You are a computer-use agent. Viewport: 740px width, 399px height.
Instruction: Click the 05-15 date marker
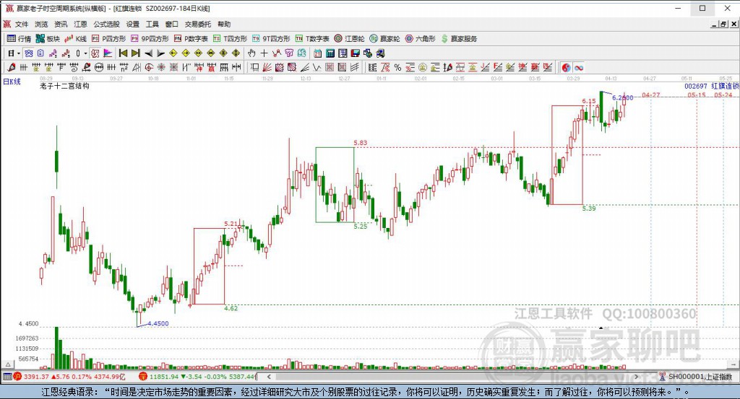697,95
